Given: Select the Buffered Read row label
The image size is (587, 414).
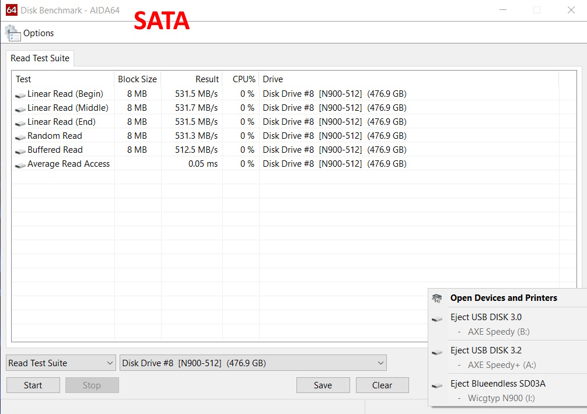Looking at the screenshot, I should [55, 150].
